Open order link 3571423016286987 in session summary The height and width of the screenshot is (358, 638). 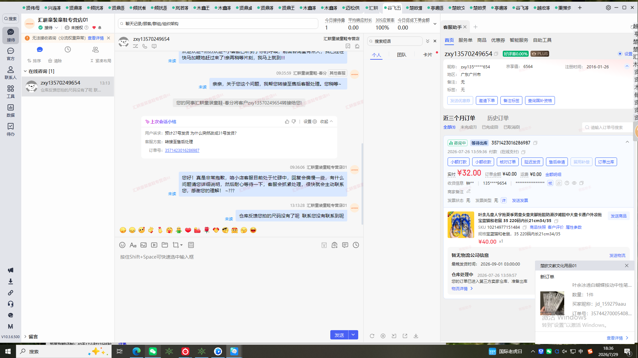coord(182,150)
